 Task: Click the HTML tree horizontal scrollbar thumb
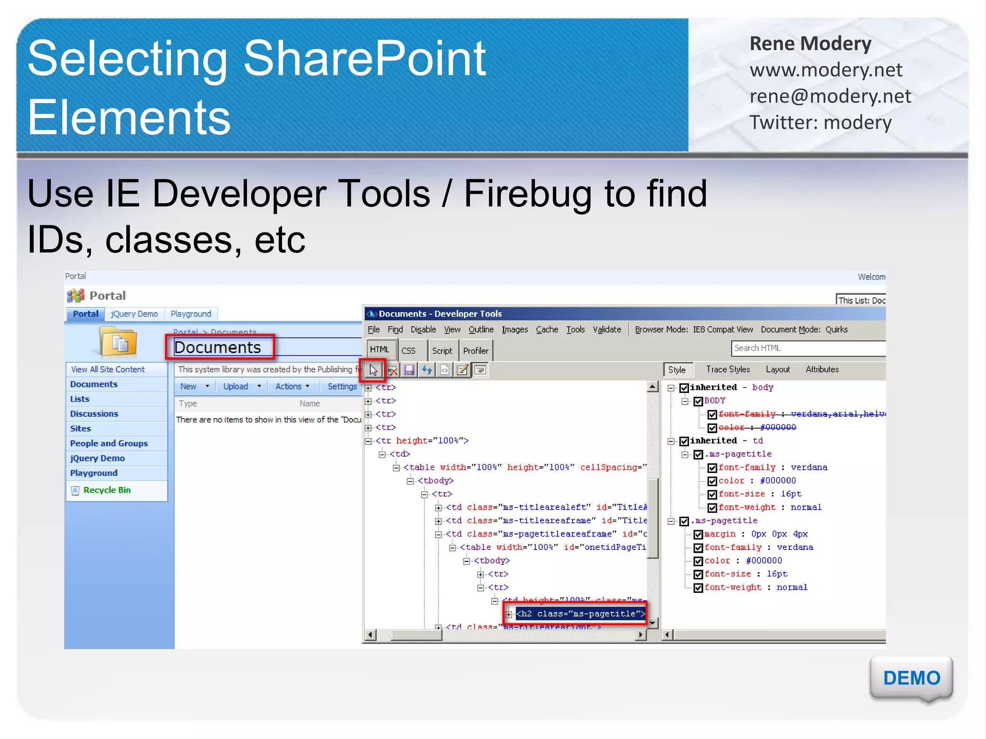416,635
